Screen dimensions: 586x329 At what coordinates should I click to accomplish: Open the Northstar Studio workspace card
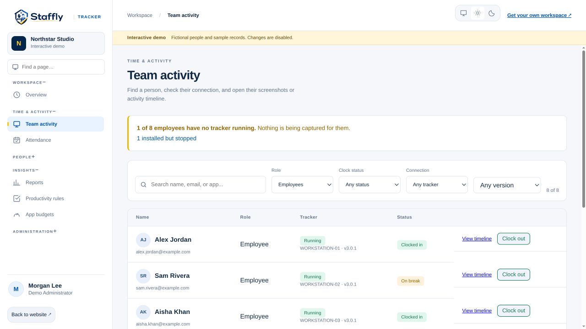coord(56,43)
